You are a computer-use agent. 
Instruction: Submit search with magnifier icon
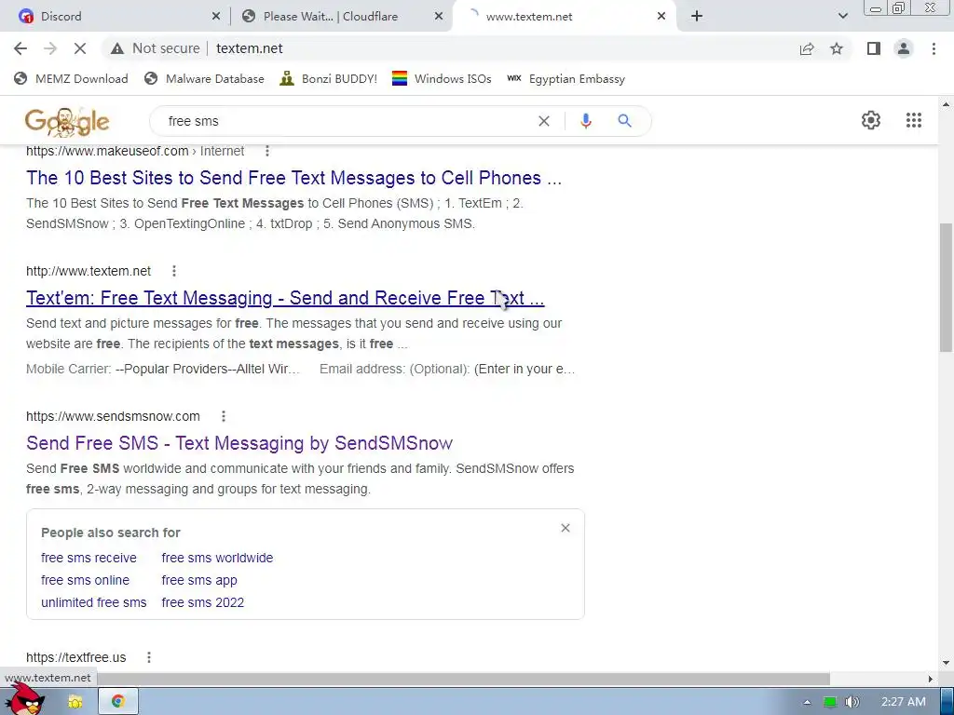click(x=624, y=121)
